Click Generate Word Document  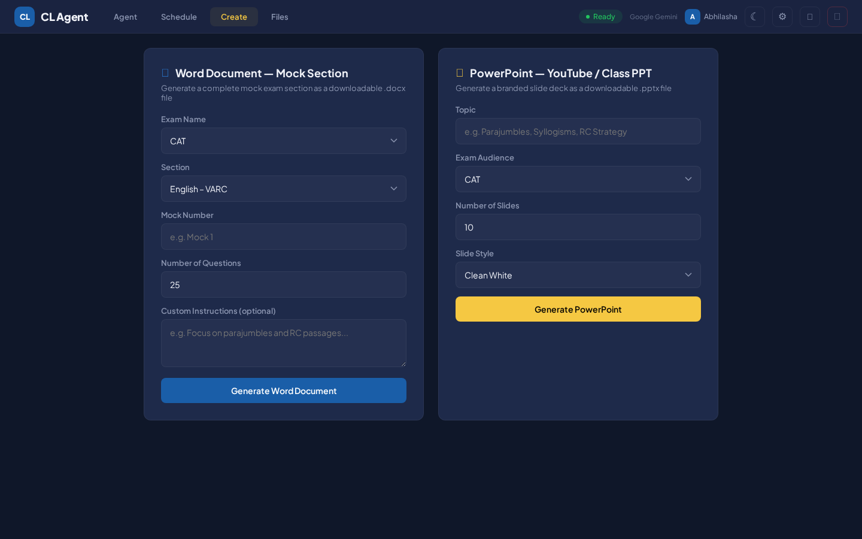click(283, 390)
